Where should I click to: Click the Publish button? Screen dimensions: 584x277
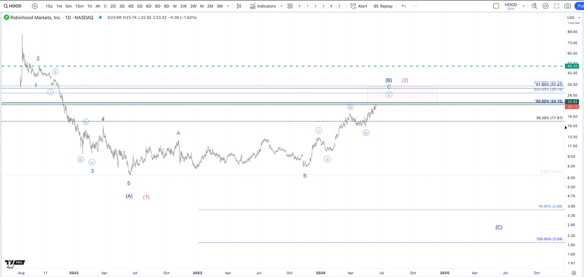tap(579, 6)
